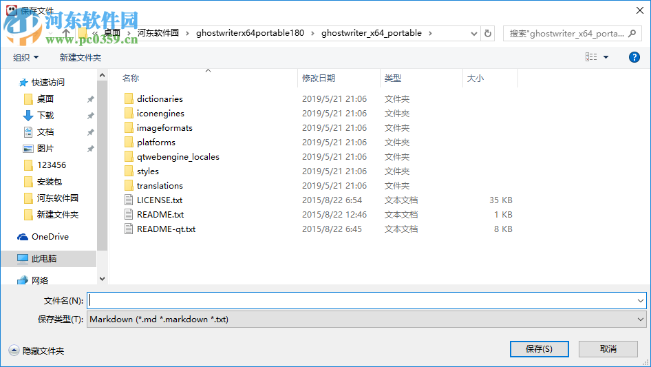Collapse dialog via 隐藏文件夹 arrow
Image resolution: width=651 pixels, height=367 pixels.
pos(14,350)
